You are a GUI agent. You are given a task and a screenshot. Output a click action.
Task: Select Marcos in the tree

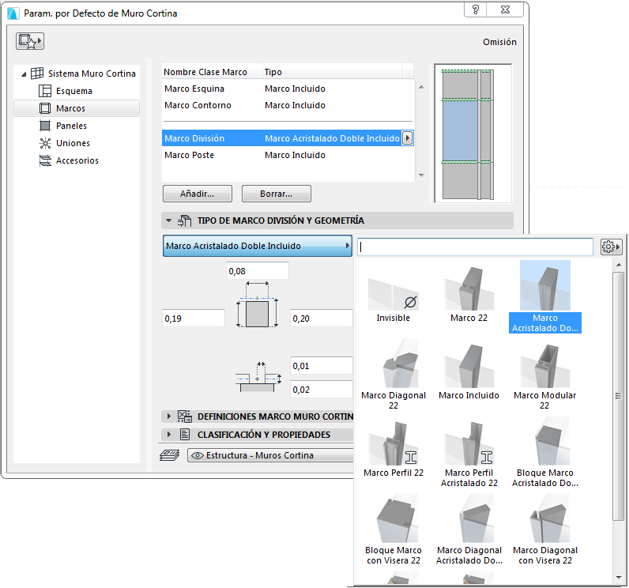(x=76, y=108)
